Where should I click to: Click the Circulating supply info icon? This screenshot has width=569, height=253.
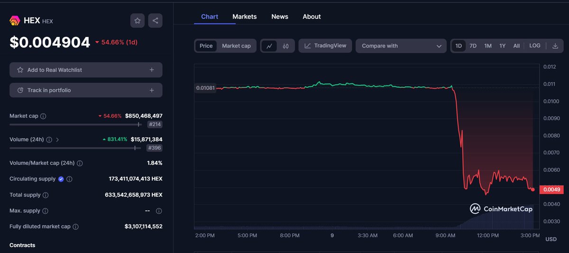[x=69, y=179]
